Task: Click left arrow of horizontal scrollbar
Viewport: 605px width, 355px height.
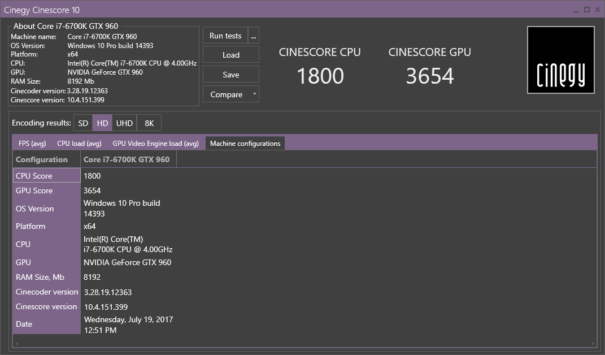Action: pos(16,343)
